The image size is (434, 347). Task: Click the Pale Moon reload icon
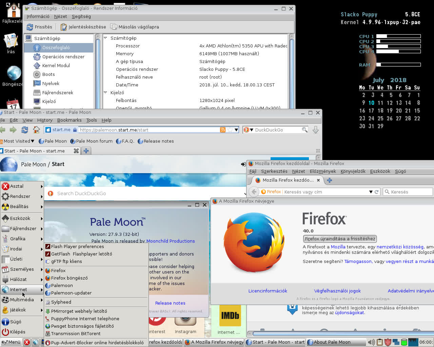coord(25,129)
